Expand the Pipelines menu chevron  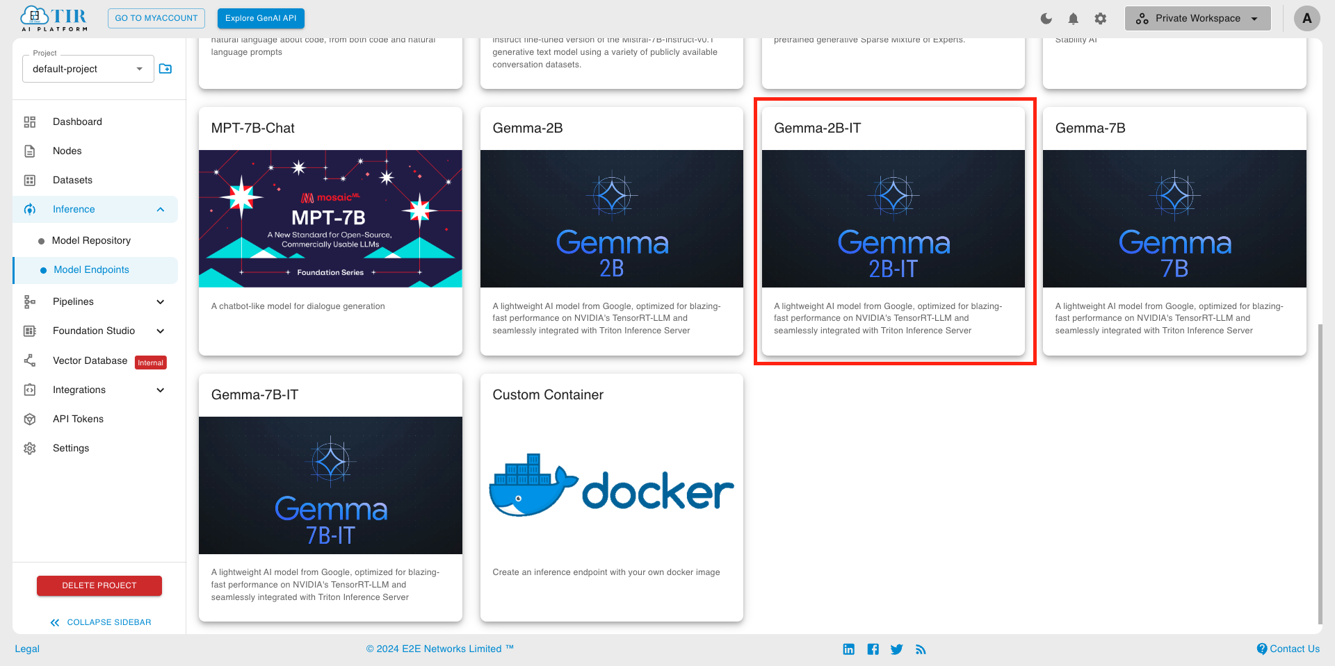[161, 302]
